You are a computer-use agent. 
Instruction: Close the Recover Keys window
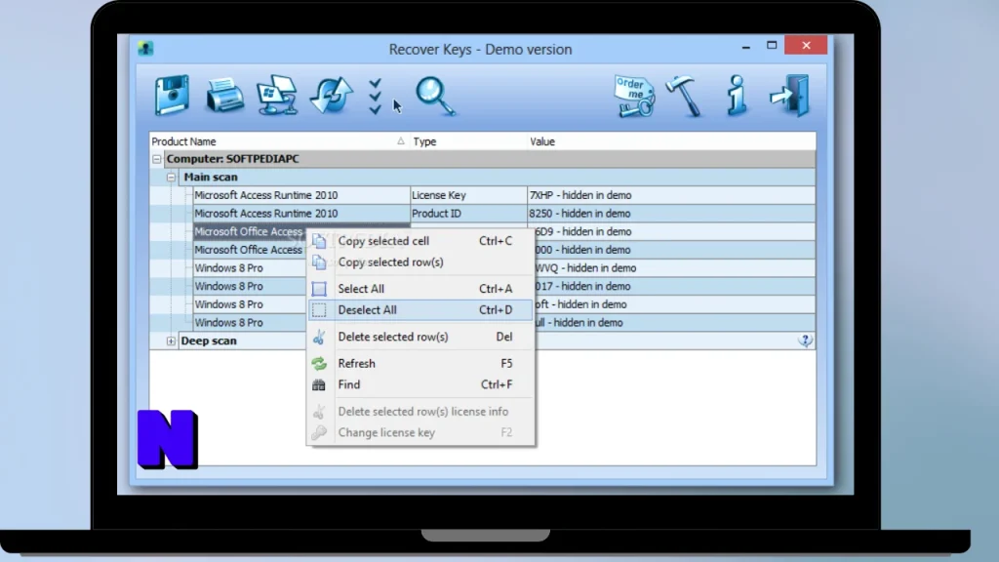(x=806, y=45)
